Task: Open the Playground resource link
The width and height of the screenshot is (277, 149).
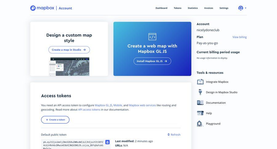Action: coord(213,123)
